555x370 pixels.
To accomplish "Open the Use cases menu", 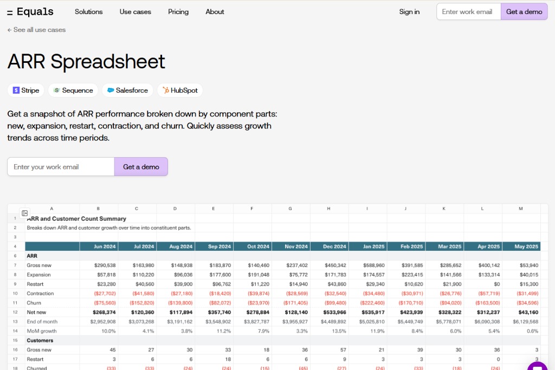I will click(x=135, y=12).
